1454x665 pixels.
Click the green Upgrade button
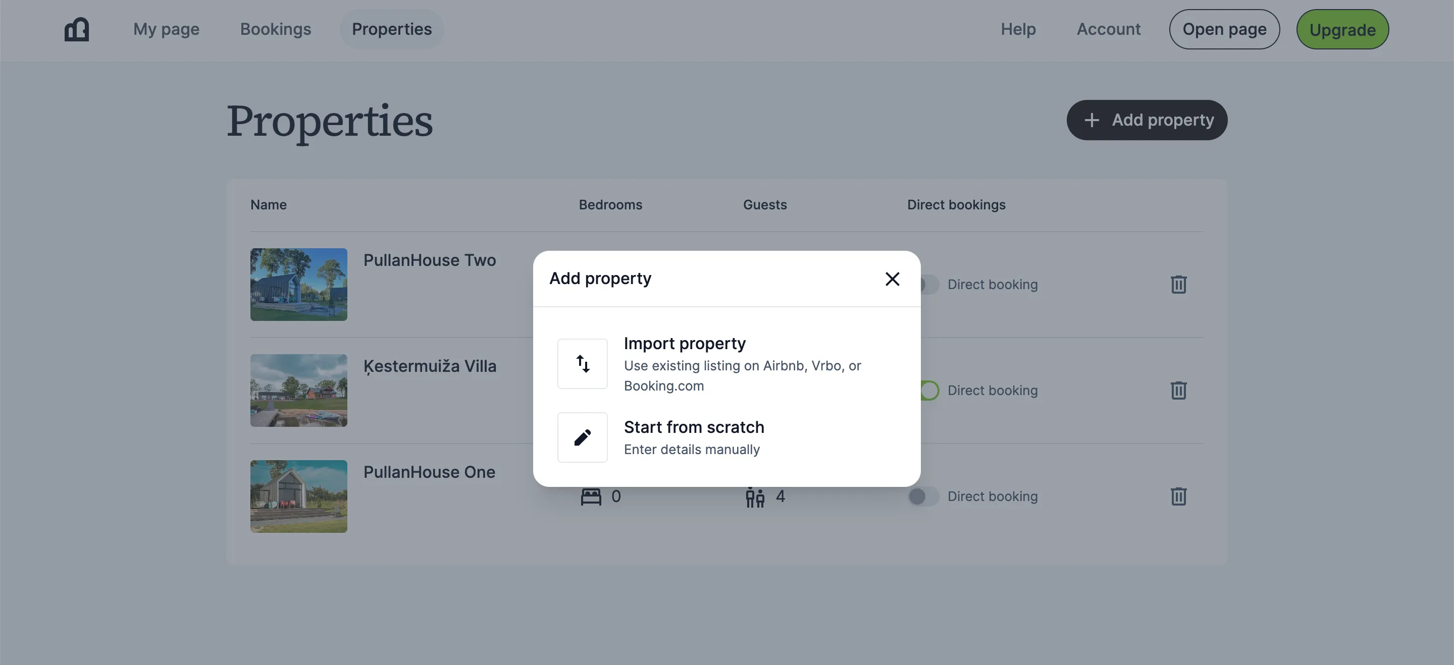1342,29
